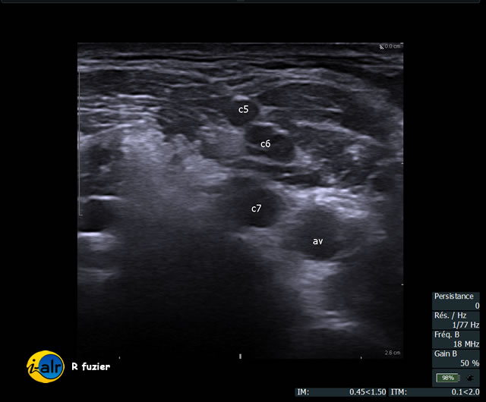Click the 2.6 cm depth label
The image size is (486, 402).
click(x=391, y=353)
